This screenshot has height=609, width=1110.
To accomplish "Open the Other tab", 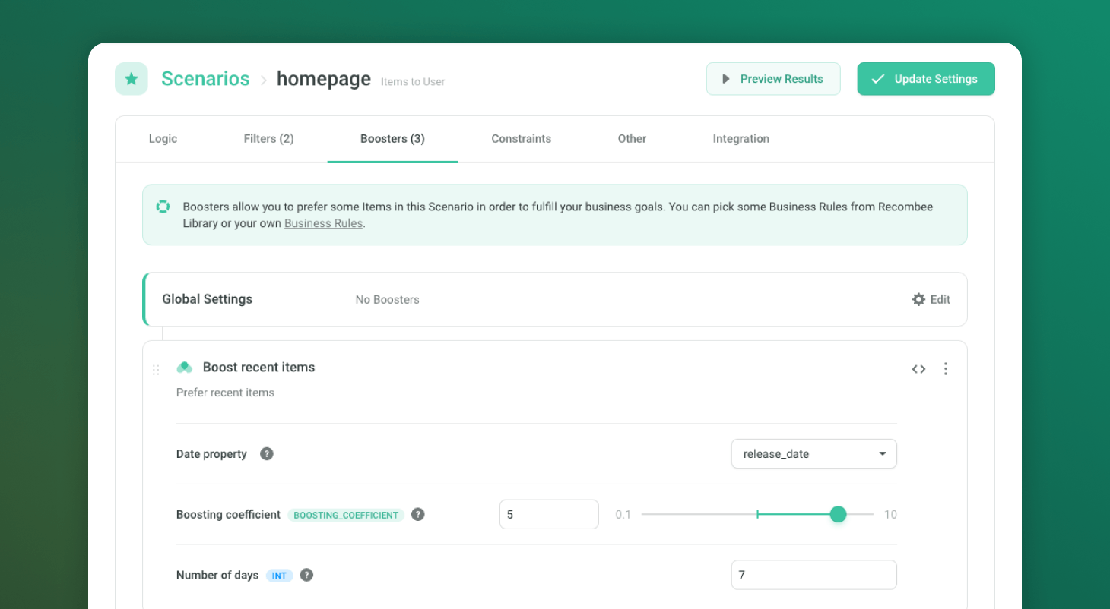I will [x=632, y=139].
